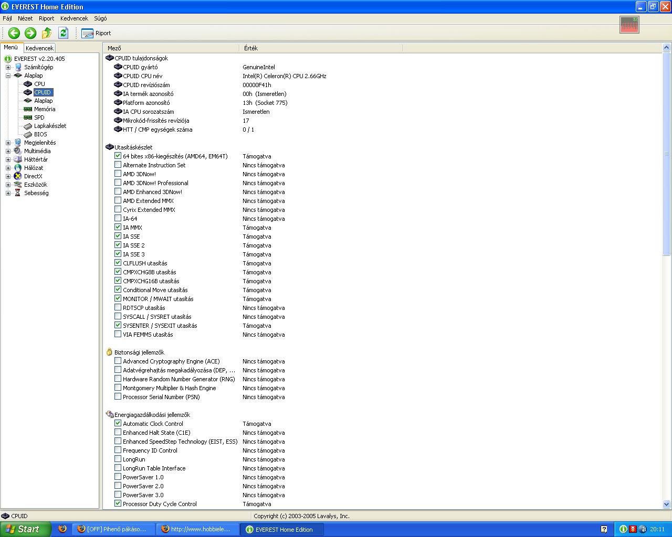
Task: Click the green Back arrow toolbar icon
Action: coord(14,33)
